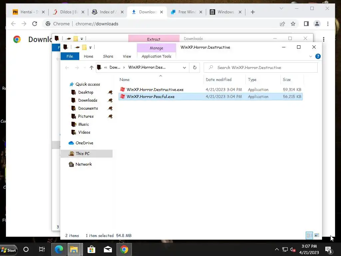Refresh the WinXP.Horror.Destructive folder

point(194,67)
